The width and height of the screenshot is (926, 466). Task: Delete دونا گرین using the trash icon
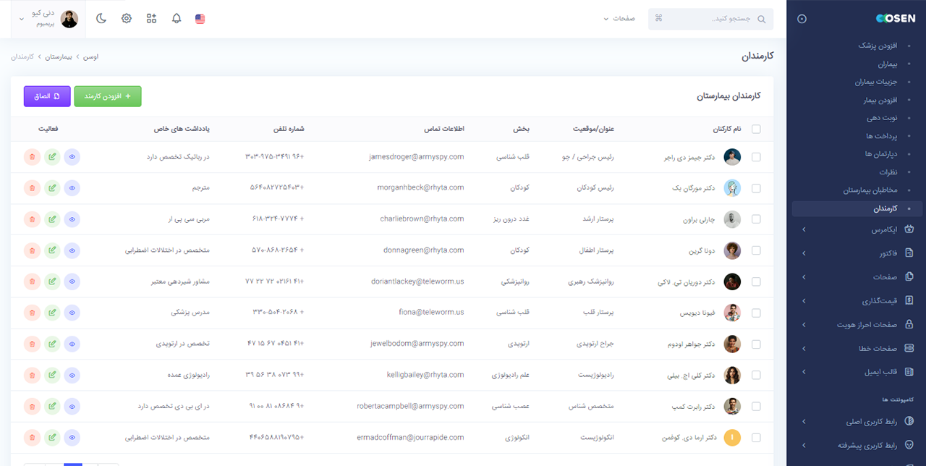(x=32, y=250)
